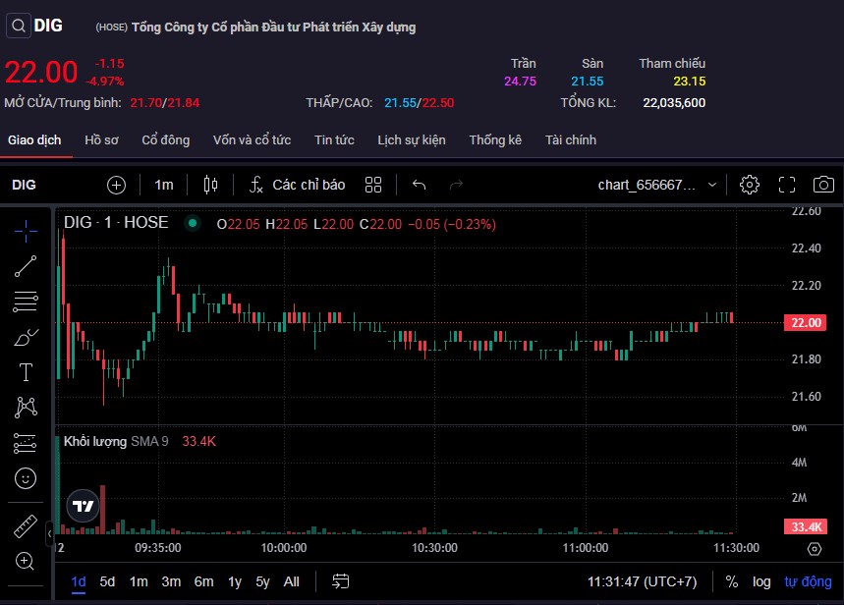Image resolution: width=844 pixels, height=605 pixels.
Task: Select the text annotation tool
Action: tap(26, 372)
